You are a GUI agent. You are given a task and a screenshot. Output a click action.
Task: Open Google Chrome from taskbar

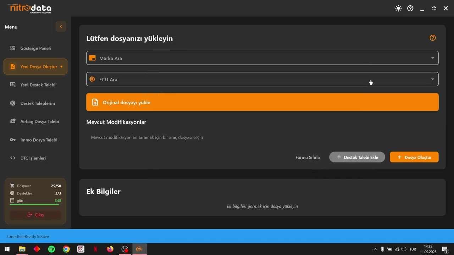[x=66, y=249]
